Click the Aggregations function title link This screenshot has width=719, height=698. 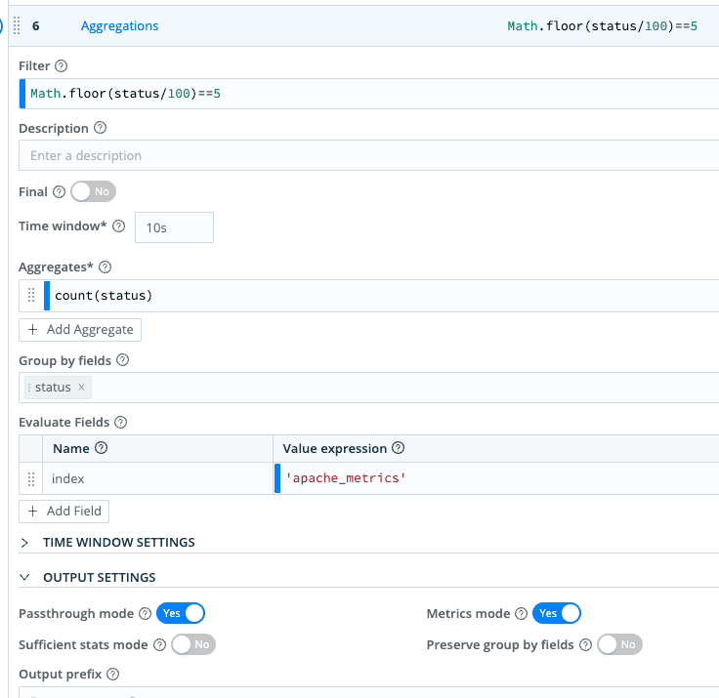(x=119, y=26)
